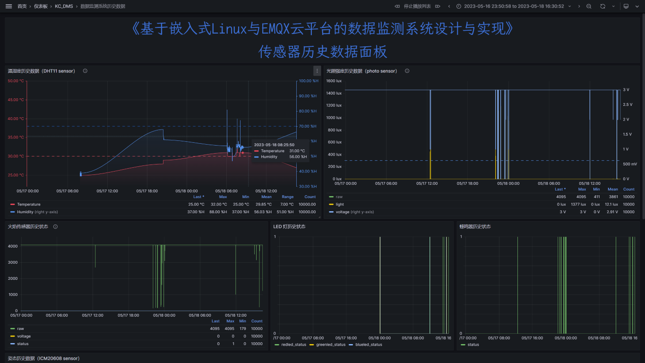This screenshot has height=363, width=645.
Task: Click 56.03 %H mean humidity value
Action: [x=263, y=212]
